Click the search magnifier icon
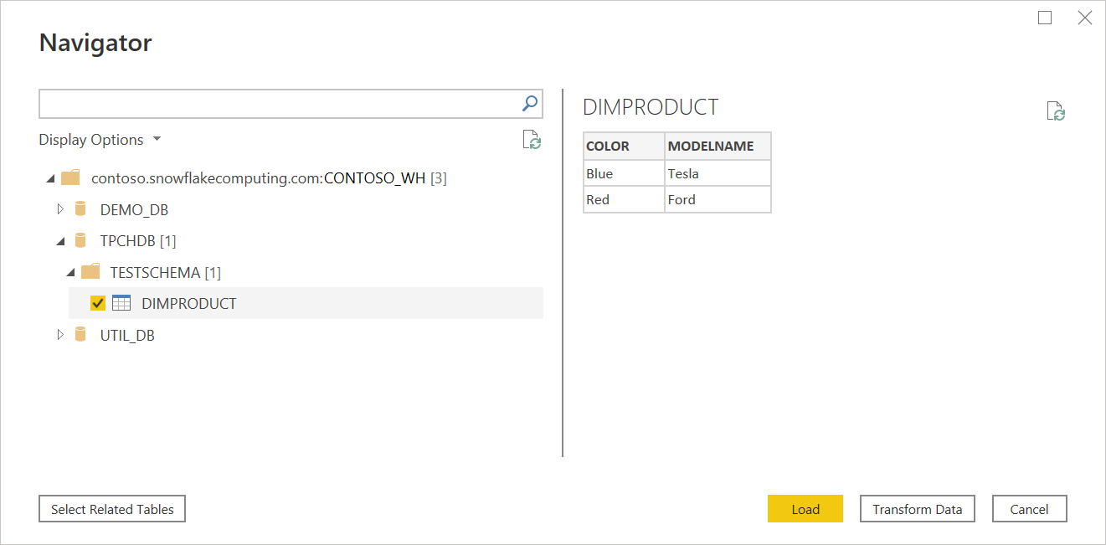Viewport: 1106px width, 545px height. (x=529, y=103)
